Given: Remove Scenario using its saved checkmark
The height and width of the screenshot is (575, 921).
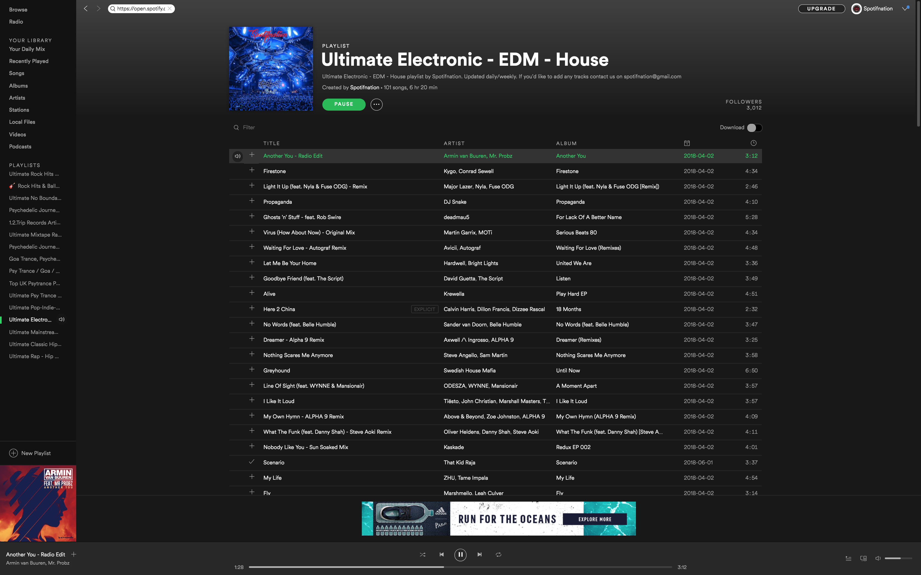Looking at the screenshot, I should (252, 462).
